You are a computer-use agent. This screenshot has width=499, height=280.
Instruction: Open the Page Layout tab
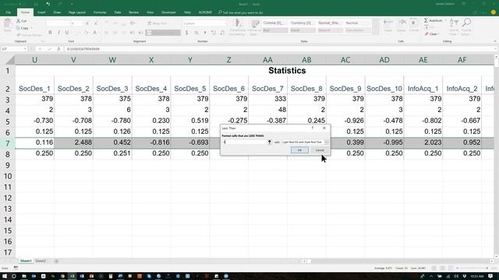point(77,12)
